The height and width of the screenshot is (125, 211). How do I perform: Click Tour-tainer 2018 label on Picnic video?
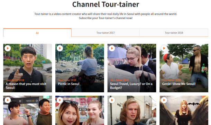(67, 80)
